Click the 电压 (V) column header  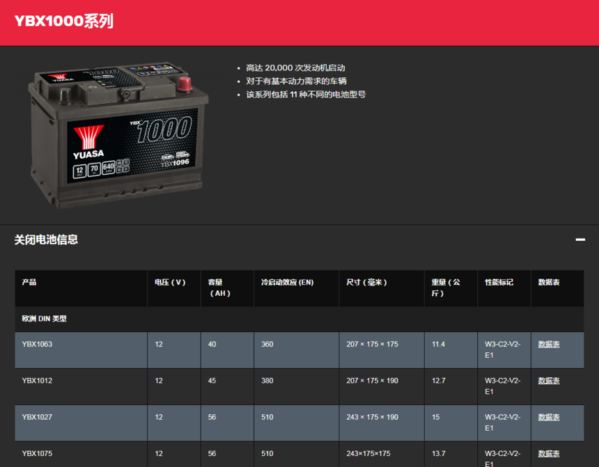174,288
